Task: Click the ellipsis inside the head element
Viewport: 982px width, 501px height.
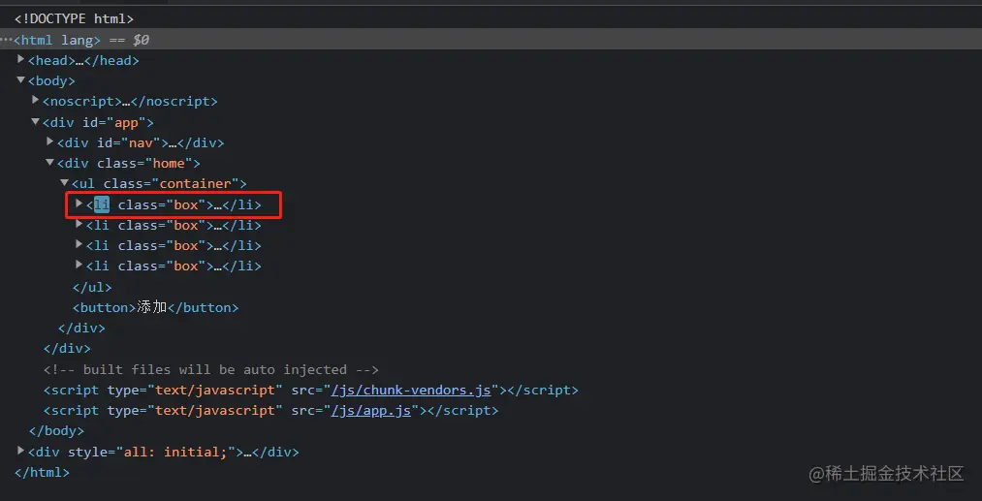Action: pyautogui.click(x=79, y=61)
